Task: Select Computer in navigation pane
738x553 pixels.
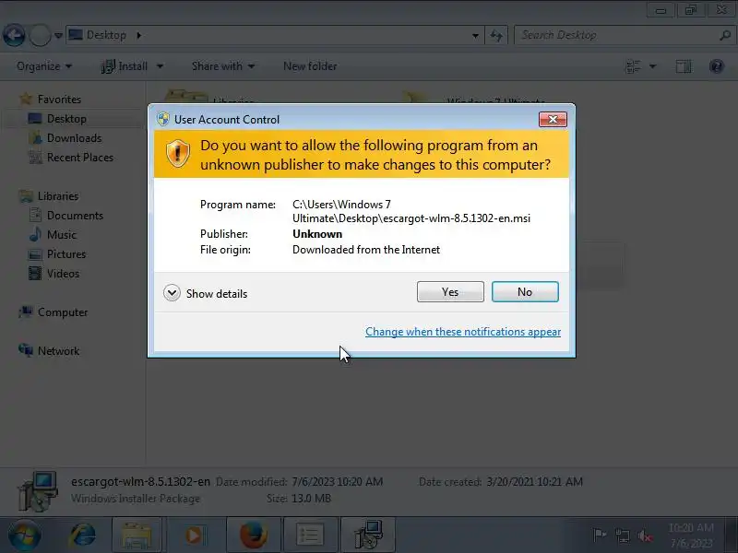Action: pyautogui.click(x=63, y=312)
